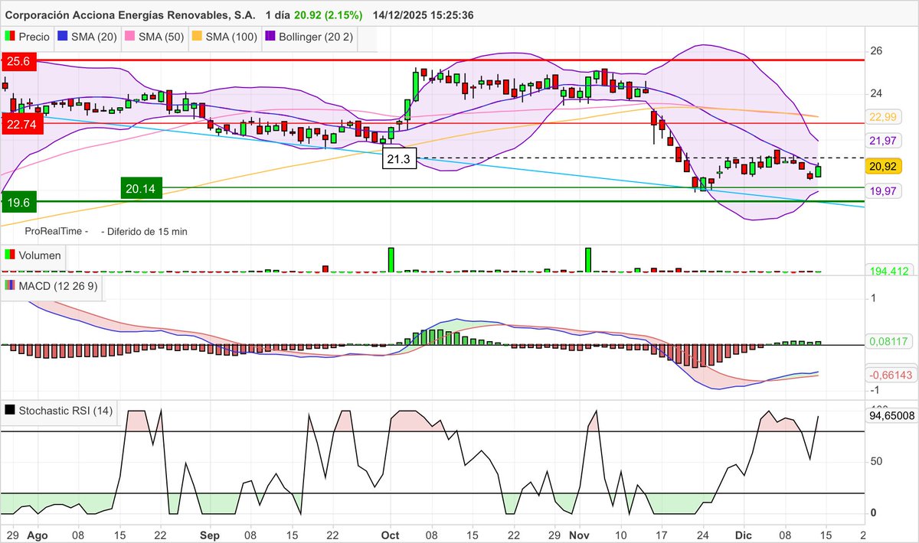This screenshot has width=919, height=543.
Task: Click the MACD indicator icon
Action: (x=9, y=286)
